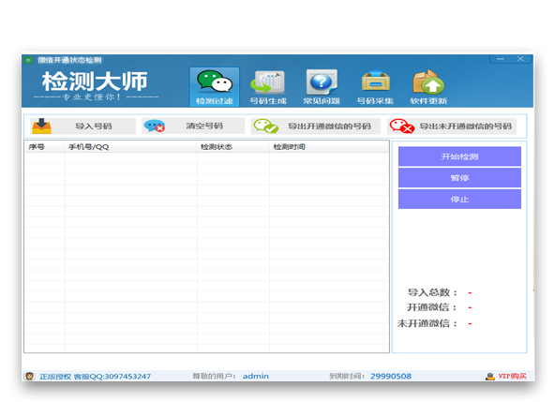Click the 清空号码 chat bubble delete icon
Viewport: 555px width, 402px height.
coord(155,126)
